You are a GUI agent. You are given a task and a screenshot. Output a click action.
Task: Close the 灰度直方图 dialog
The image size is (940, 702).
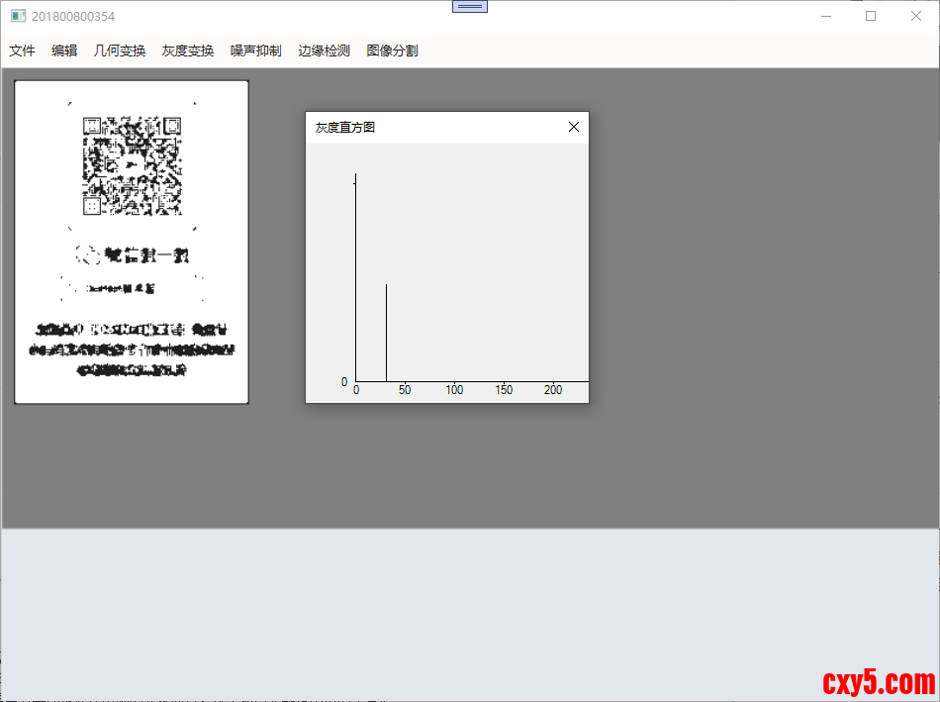click(573, 127)
